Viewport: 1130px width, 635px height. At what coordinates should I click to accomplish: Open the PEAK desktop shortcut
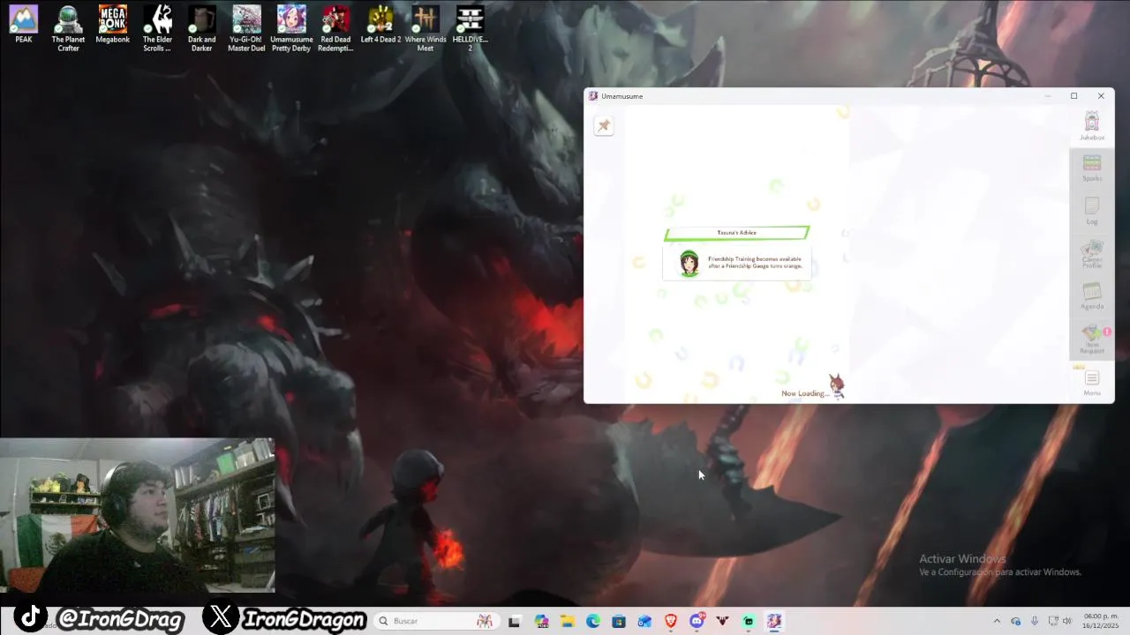[x=24, y=25]
